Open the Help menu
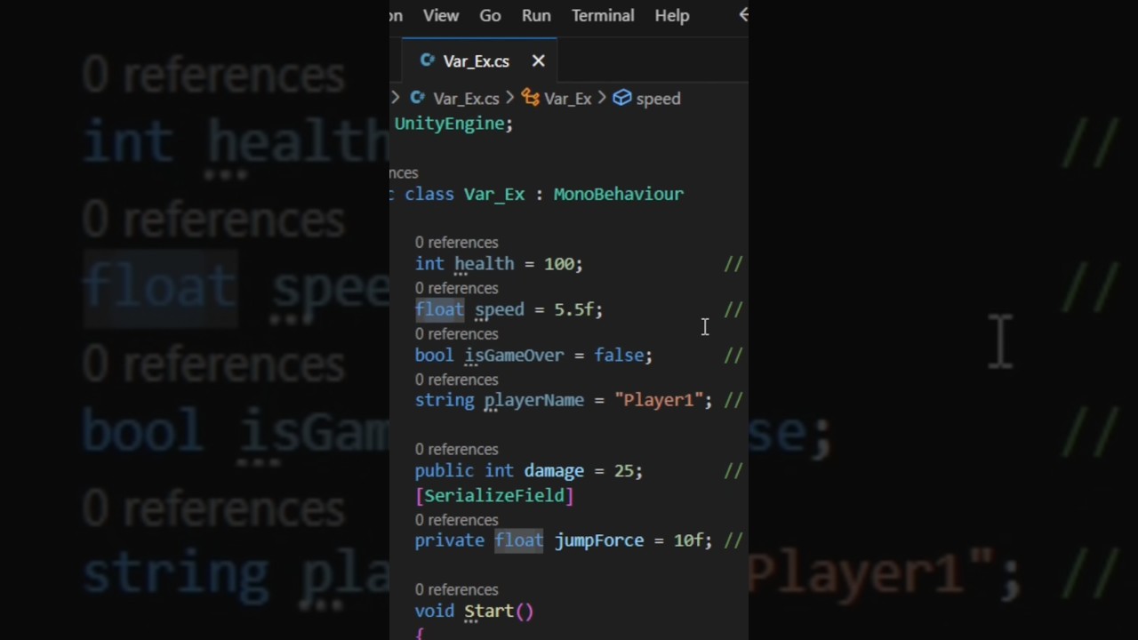The height and width of the screenshot is (640, 1138). pyautogui.click(x=672, y=15)
